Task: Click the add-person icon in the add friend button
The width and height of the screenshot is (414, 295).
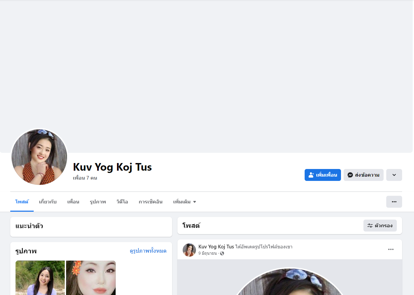Action: (311, 175)
